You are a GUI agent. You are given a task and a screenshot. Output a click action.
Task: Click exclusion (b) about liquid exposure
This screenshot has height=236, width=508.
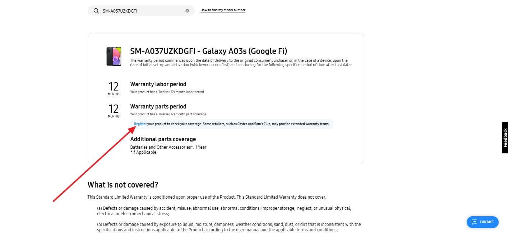click(x=229, y=227)
